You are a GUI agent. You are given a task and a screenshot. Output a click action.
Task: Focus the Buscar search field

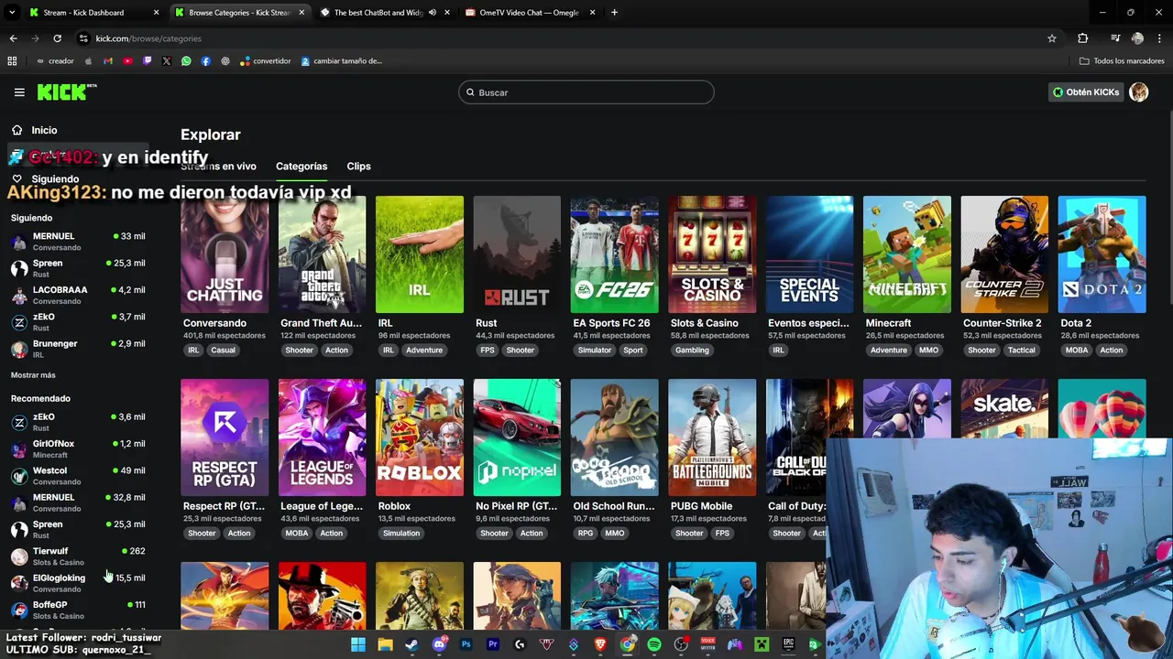586,92
